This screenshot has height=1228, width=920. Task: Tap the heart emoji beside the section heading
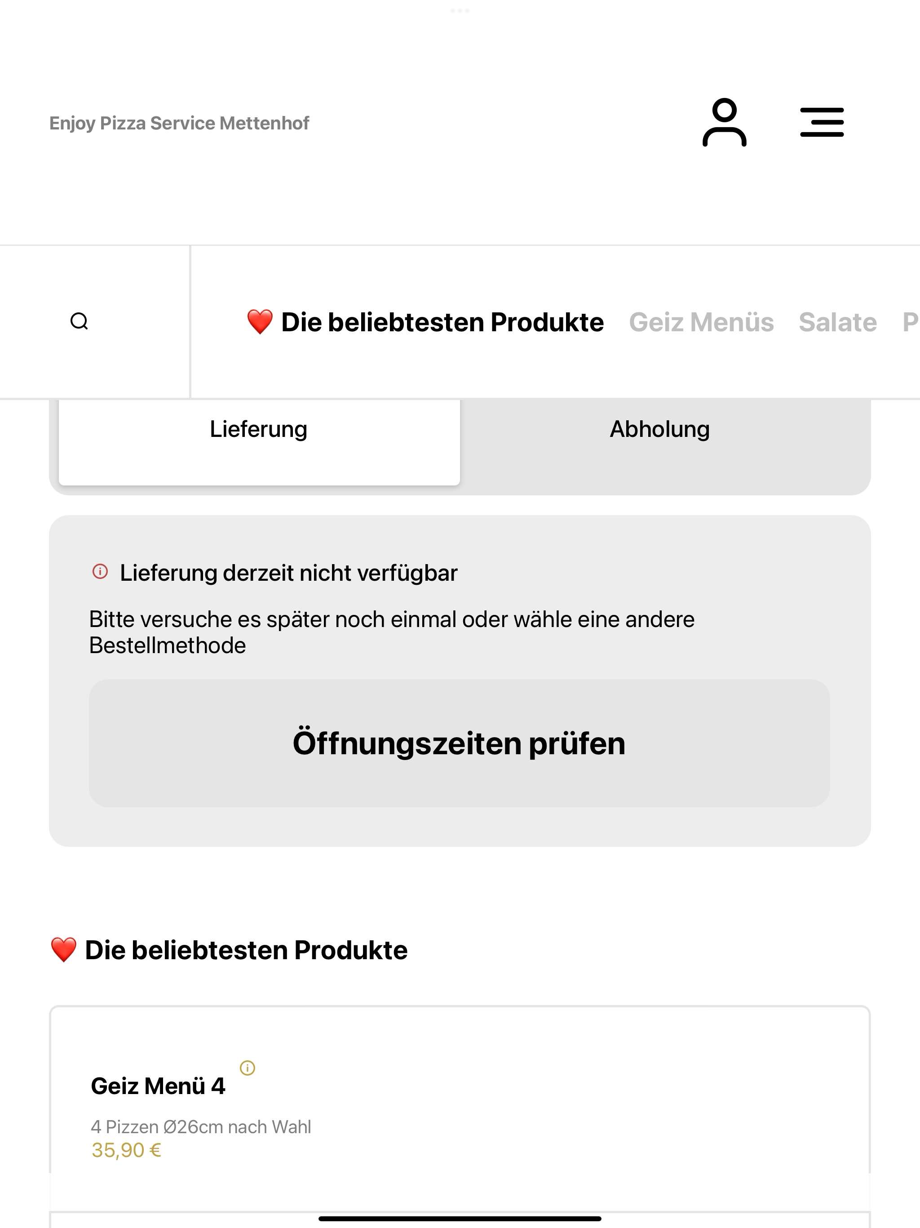point(63,950)
